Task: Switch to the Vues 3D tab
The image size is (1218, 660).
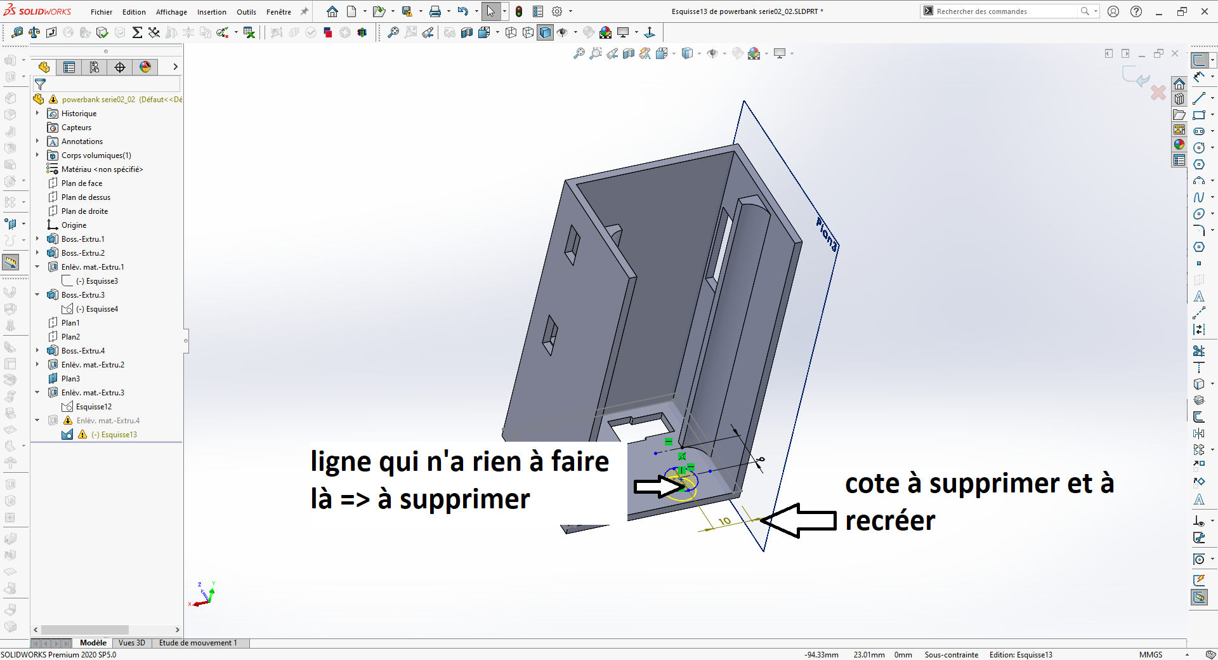Action: (132, 643)
